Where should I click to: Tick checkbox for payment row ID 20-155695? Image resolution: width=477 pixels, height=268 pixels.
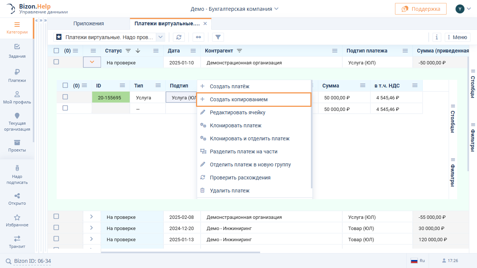click(x=65, y=97)
